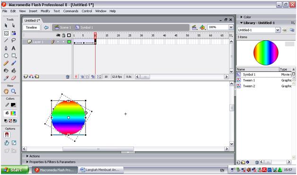Select the Lasso tool

(13, 40)
